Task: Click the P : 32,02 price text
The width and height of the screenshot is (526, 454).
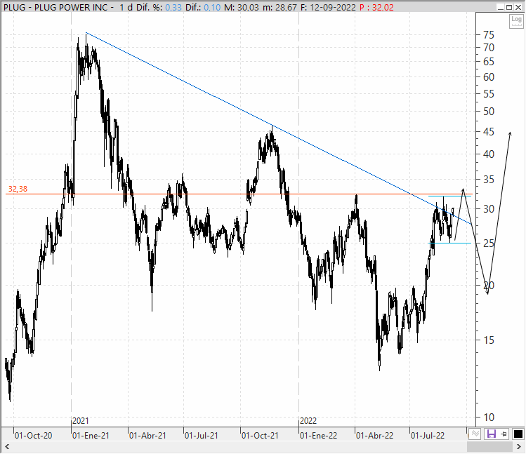Action: coord(376,8)
